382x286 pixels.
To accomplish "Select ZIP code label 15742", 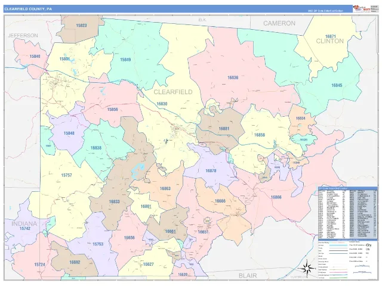I will click(x=25, y=229).
